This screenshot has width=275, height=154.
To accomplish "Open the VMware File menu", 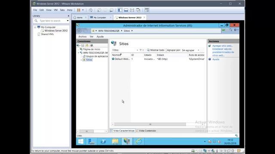I will pos(35,10).
